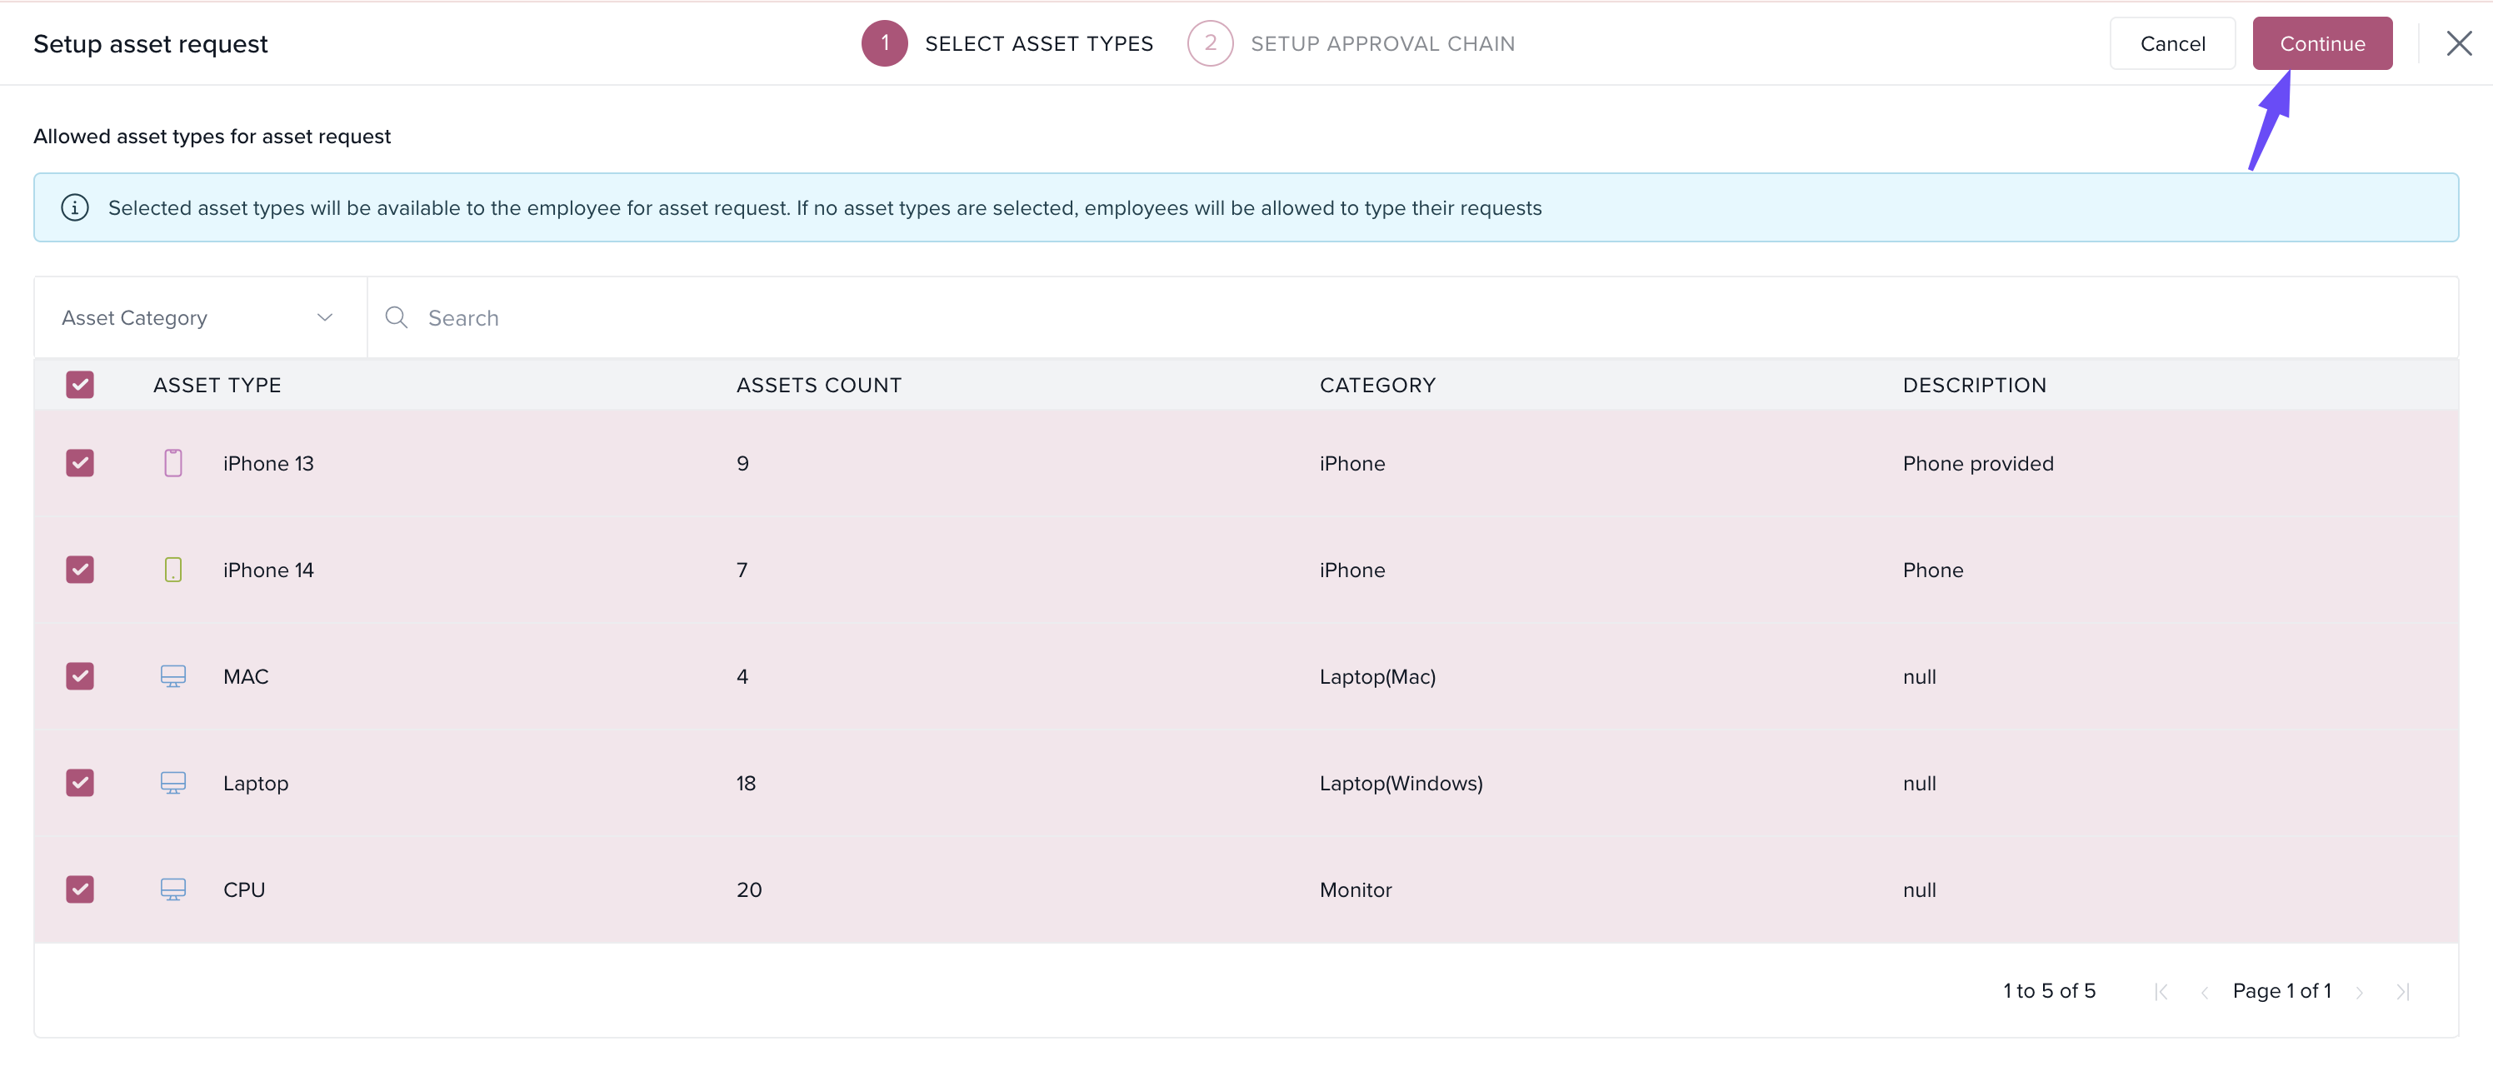Click the info icon in the banner

[x=76, y=208]
